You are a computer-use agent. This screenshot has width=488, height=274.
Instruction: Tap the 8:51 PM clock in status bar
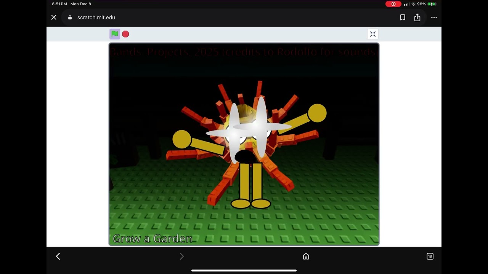click(x=59, y=4)
